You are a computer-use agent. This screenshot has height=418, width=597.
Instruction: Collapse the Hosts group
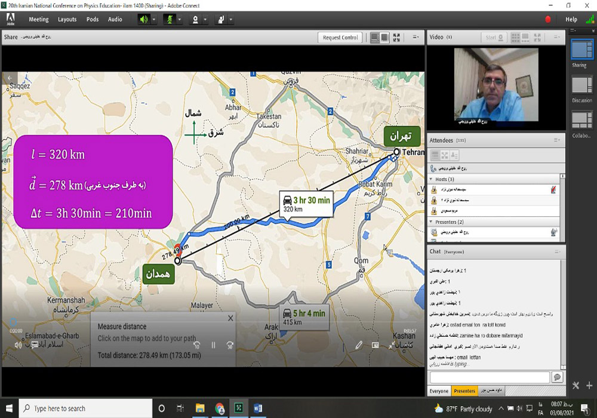(x=432, y=179)
